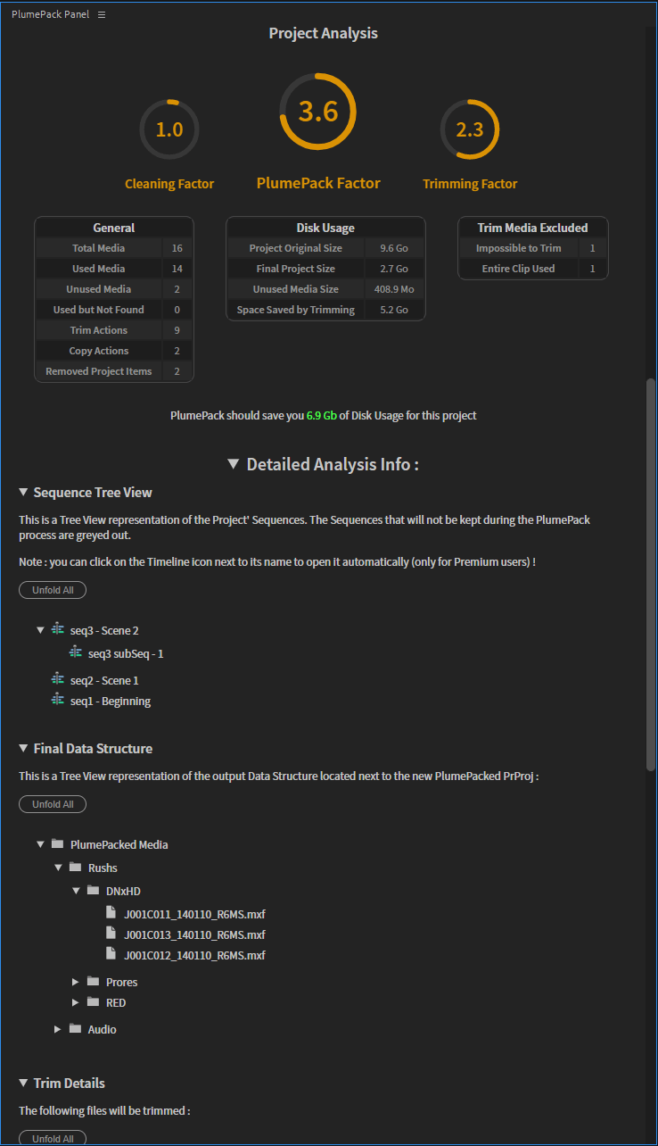Viewport: 658px width, 1146px height.
Task: Select the seq3 subSeq - 1 label
Action: (126, 653)
